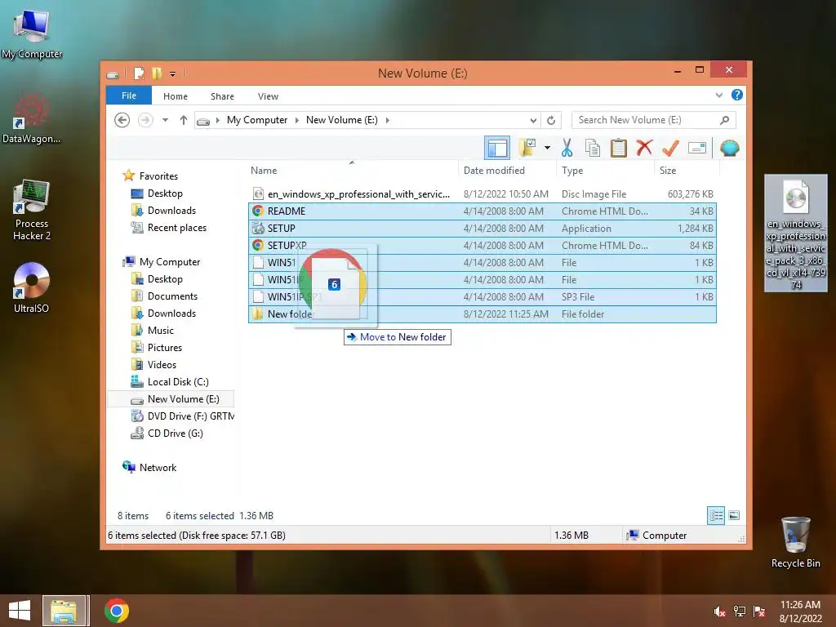836x627 pixels.
Task: Select Videos in the navigation pane
Action: pyautogui.click(x=162, y=365)
